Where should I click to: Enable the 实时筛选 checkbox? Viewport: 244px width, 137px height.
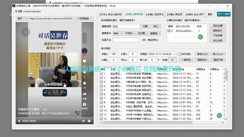[x=180, y=54]
